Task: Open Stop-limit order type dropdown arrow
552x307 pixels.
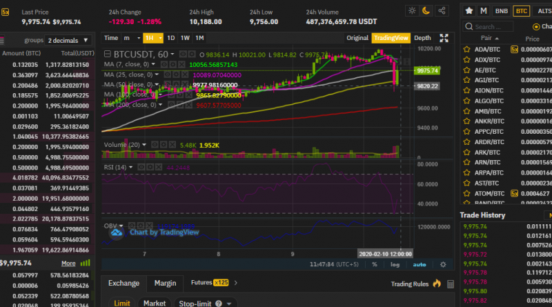Action: click(229, 304)
